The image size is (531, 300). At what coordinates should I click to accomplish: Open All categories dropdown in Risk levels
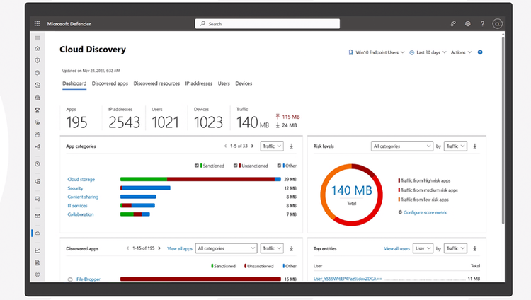[x=402, y=146]
